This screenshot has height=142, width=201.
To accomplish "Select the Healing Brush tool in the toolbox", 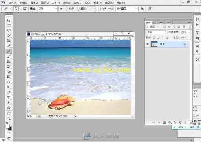I will (x=9, y=51).
